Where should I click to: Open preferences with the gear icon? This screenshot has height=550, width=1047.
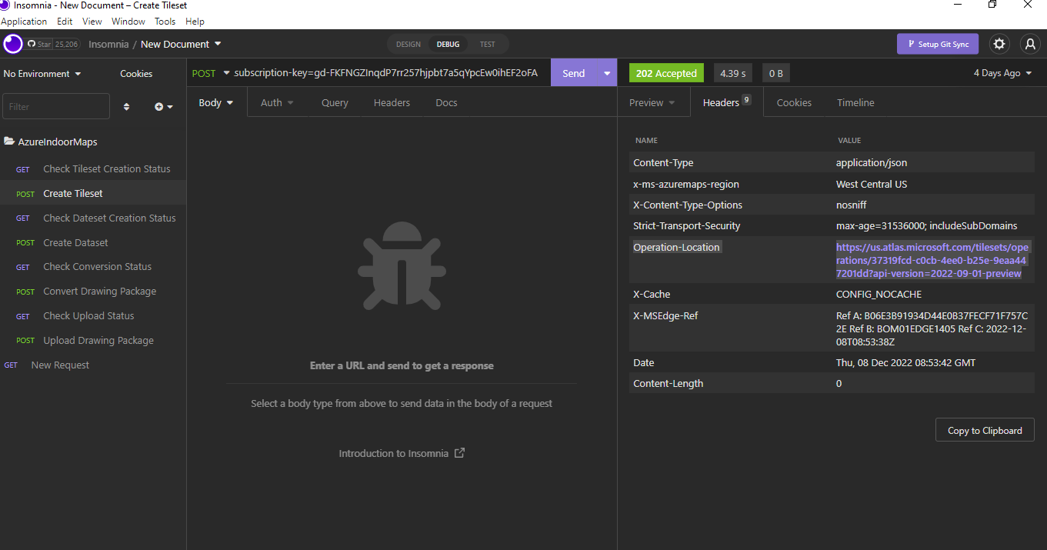tap(999, 44)
